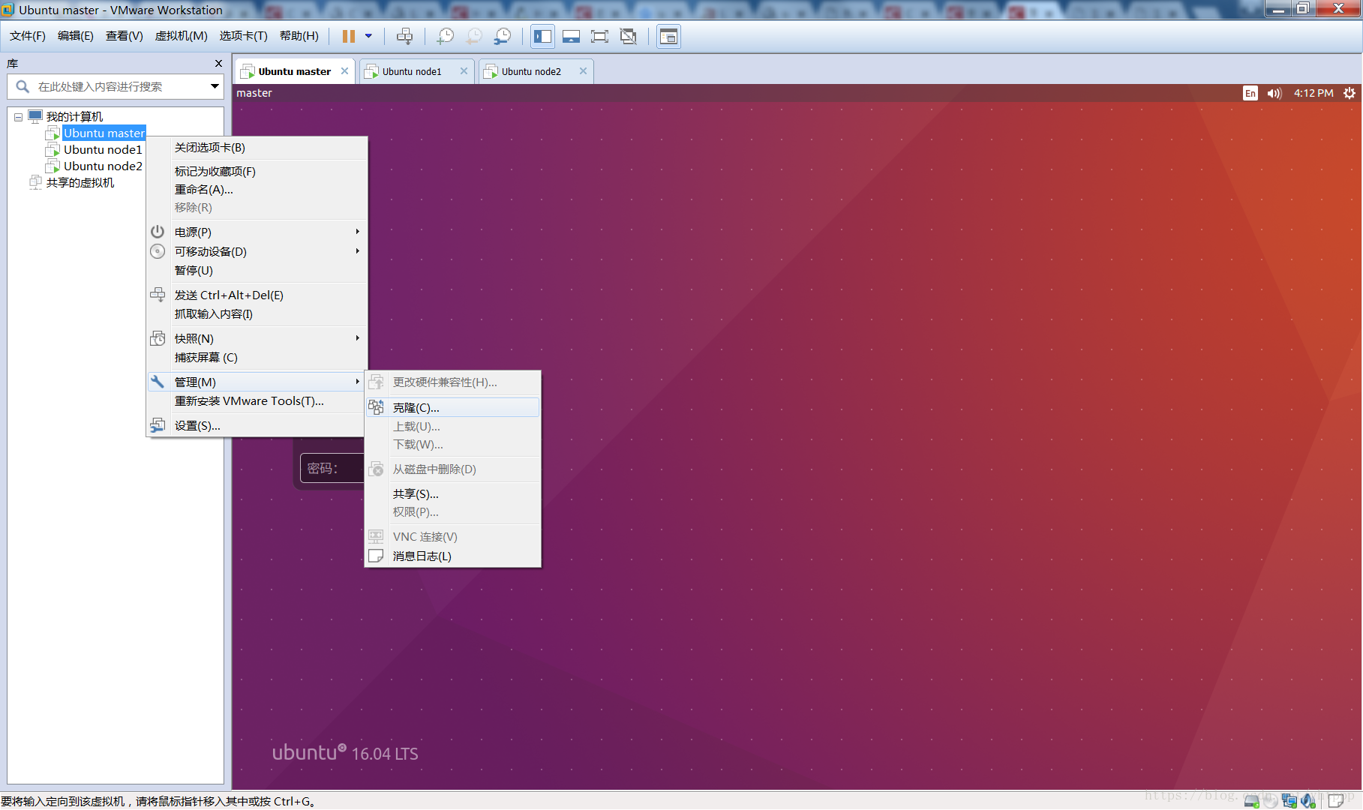Open the 选项卡(T) menu

pyautogui.click(x=244, y=36)
